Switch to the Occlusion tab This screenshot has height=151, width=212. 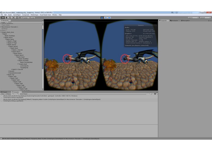[x=174, y=20]
